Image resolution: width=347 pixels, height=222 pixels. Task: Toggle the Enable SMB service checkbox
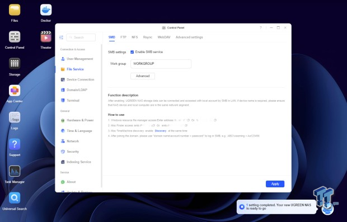tap(132, 52)
